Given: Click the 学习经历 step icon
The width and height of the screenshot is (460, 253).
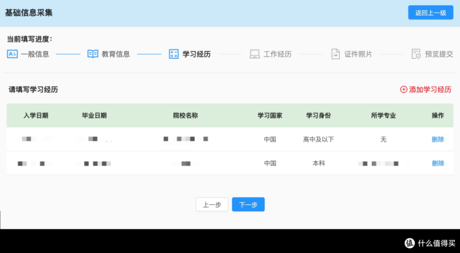Looking at the screenshot, I should point(173,54).
